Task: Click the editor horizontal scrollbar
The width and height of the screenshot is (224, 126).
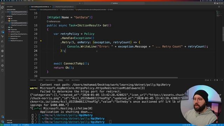Action: pos(109,78)
